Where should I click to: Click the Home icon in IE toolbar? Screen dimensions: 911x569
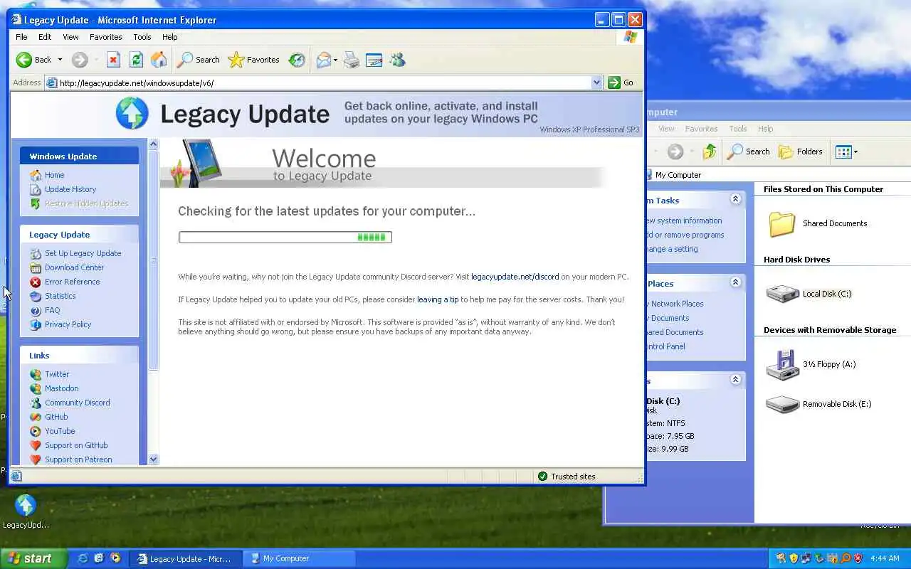point(159,60)
